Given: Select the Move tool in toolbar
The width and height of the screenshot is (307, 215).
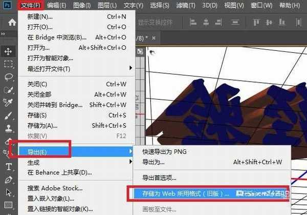Looking at the screenshot, I should pos(9,51).
